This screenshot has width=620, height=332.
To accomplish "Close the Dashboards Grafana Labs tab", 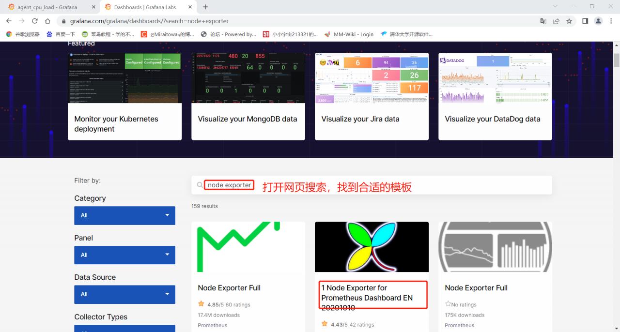I will pos(191,7).
